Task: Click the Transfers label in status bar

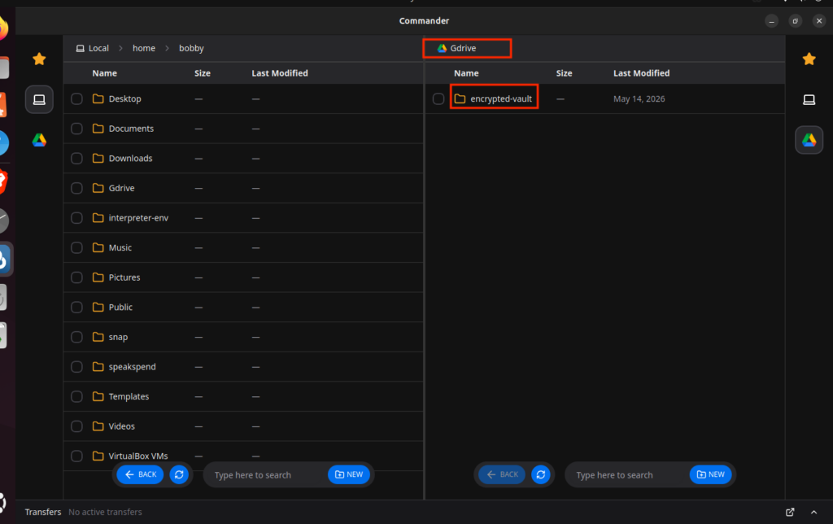Action: click(x=43, y=512)
